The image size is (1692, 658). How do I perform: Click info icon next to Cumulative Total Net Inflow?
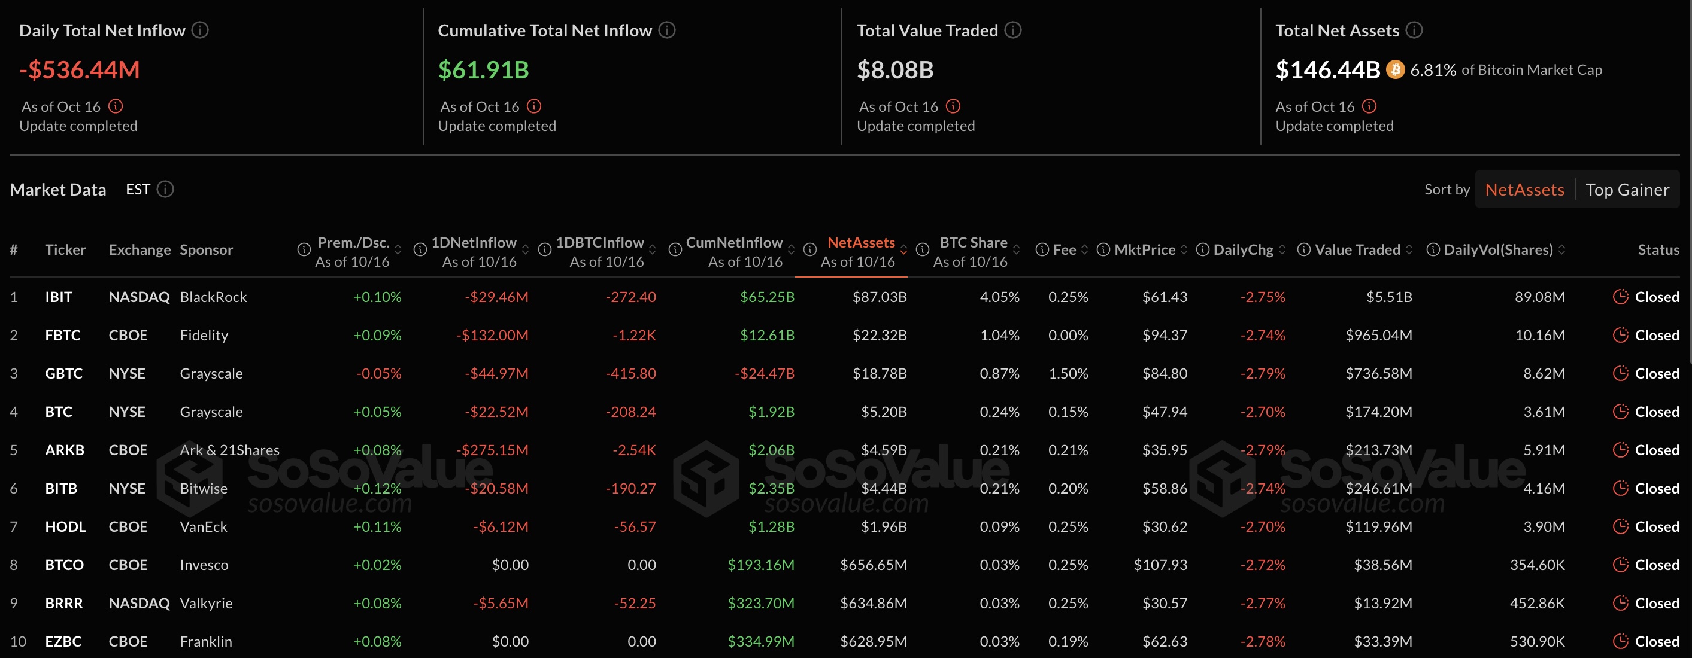668,30
